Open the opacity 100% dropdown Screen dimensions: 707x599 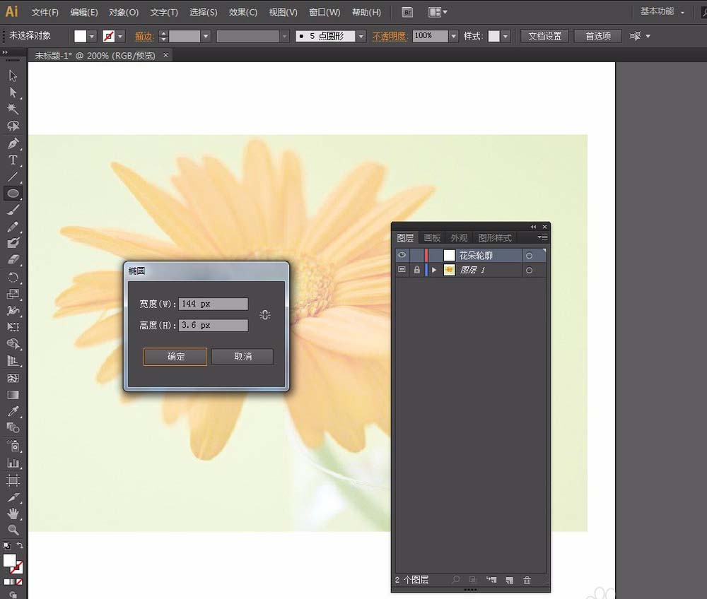coord(453,36)
